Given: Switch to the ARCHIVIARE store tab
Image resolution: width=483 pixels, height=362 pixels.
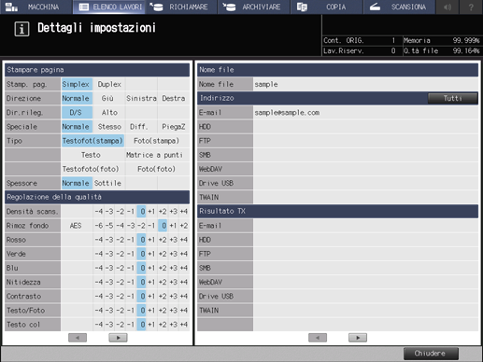Looking at the screenshot, I should pos(254,7).
